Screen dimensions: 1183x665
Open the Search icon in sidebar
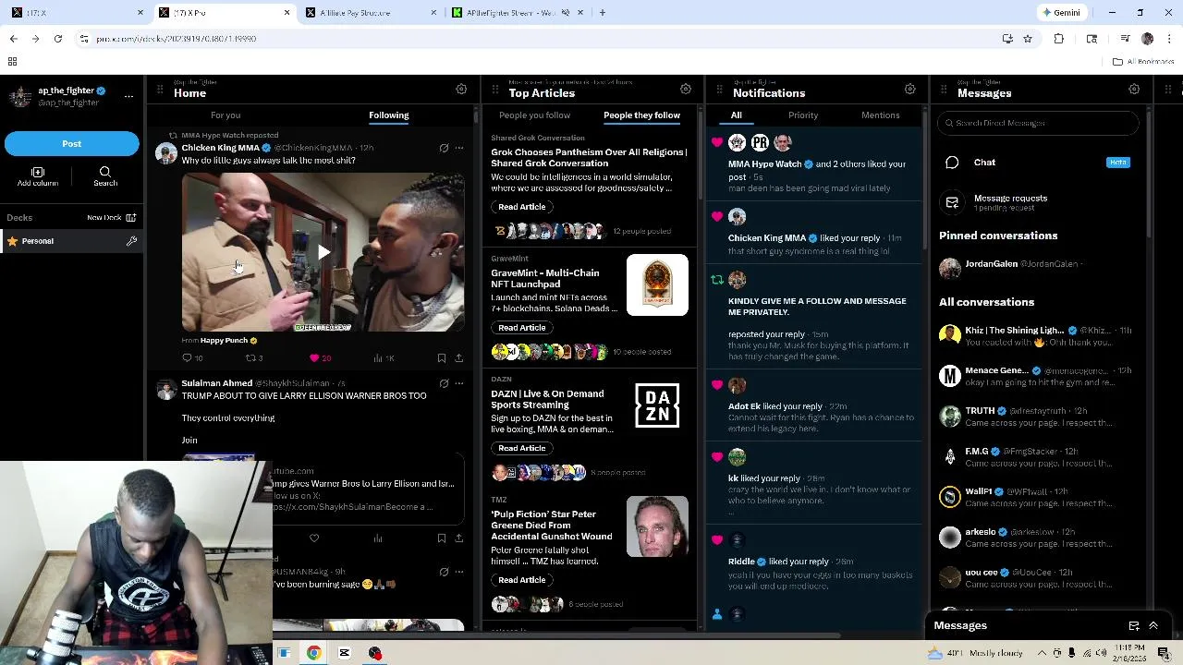[x=105, y=177]
